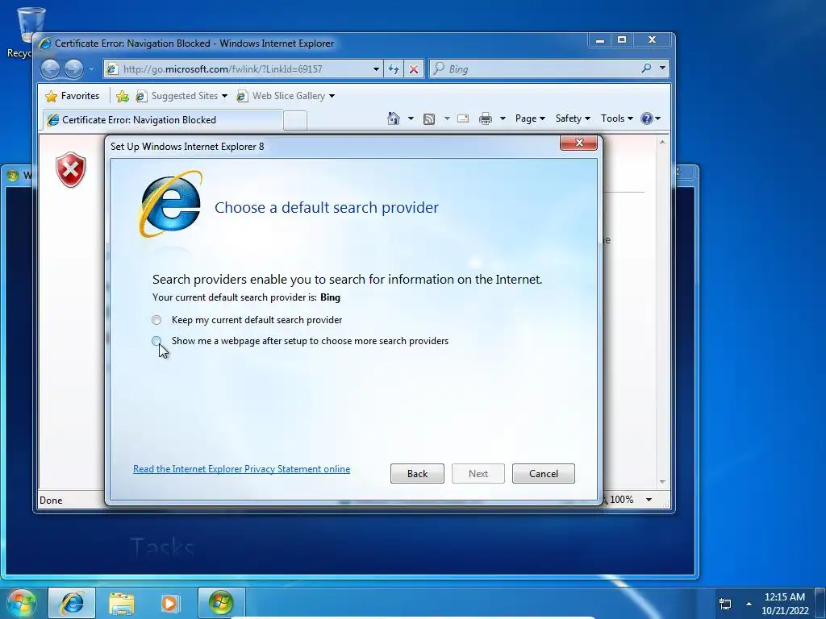Image resolution: width=826 pixels, height=619 pixels.
Task: Expand the Print options dropdown arrow
Action: pyautogui.click(x=503, y=118)
